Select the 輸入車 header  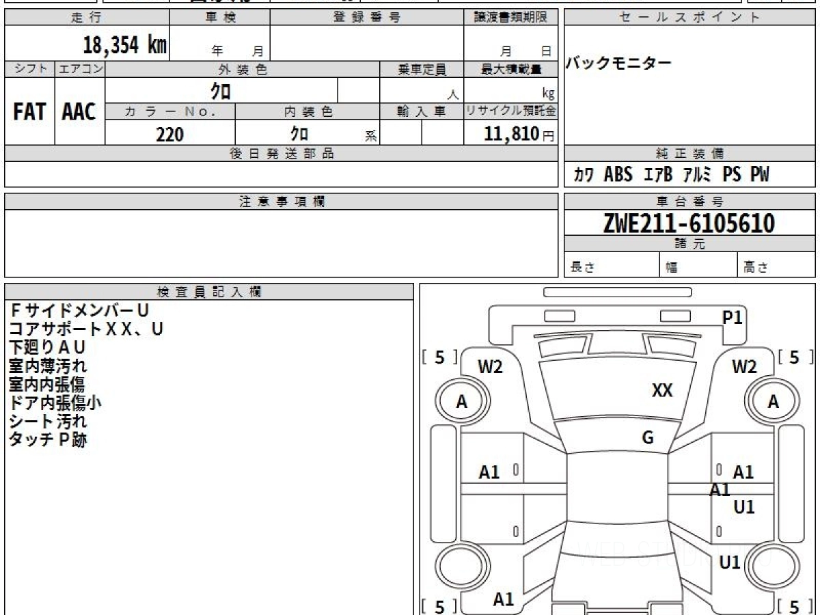(422, 112)
